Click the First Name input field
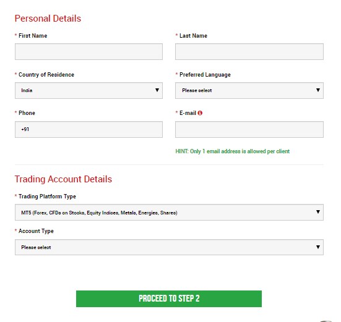341x322 pixels. point(88,52)
